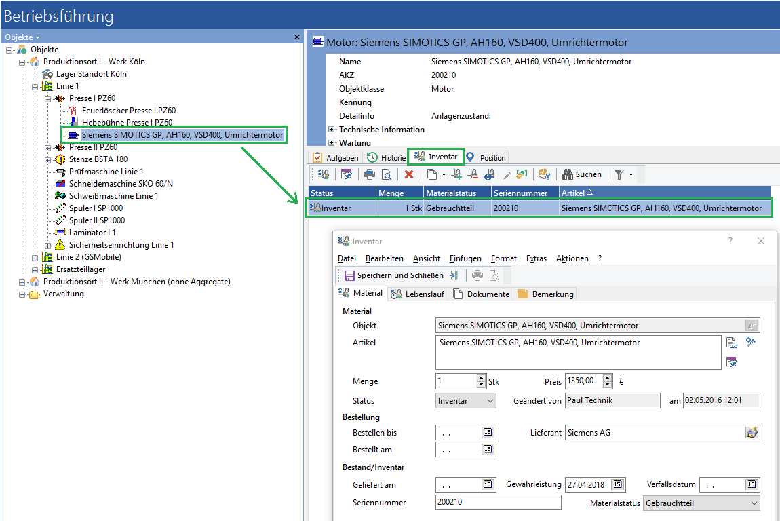
Task: Click Speichern und Schließen button
Action: pyautogui.click(x=394, y=275)
